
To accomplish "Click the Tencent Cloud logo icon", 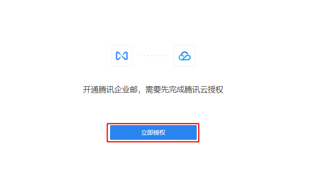I will coord(185,56).
